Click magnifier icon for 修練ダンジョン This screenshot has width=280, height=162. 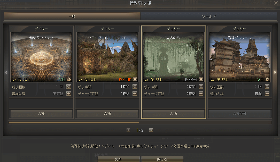pyautogui.click(x=267, y=87)
